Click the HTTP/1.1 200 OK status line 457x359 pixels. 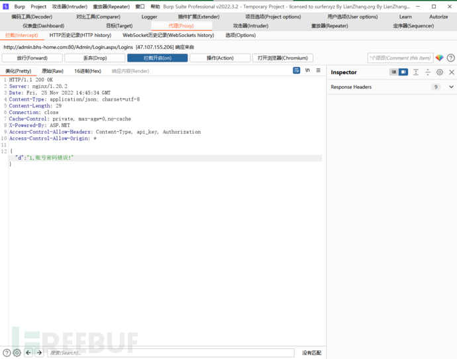tap(31, 79)
